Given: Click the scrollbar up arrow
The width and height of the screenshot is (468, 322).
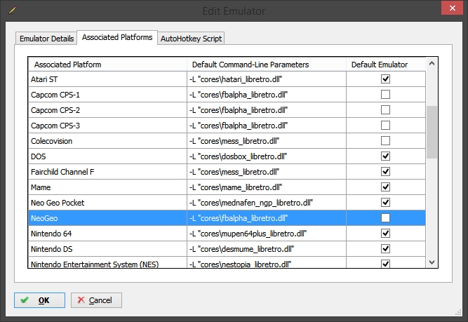Looking at the screenshot, I should [432, 63].
